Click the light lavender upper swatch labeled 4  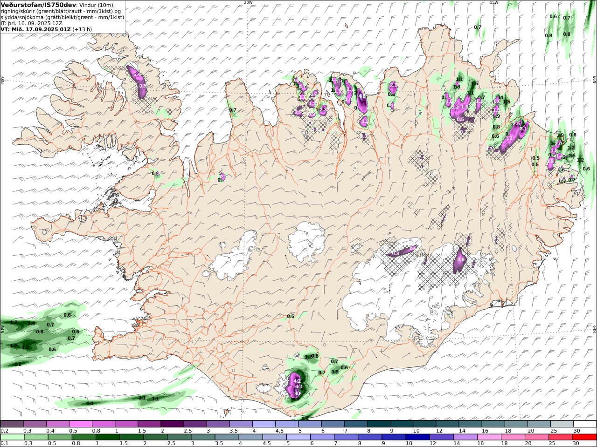(x=263, y=424)
